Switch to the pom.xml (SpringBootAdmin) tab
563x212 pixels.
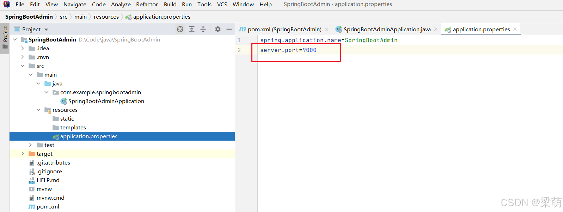coord(284,29)
